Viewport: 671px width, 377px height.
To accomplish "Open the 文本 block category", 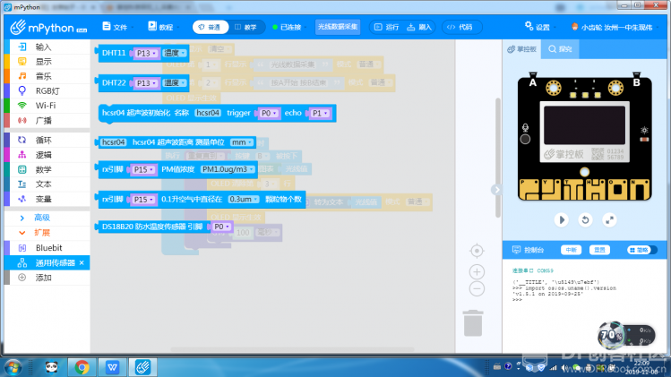I will [47, 184].
